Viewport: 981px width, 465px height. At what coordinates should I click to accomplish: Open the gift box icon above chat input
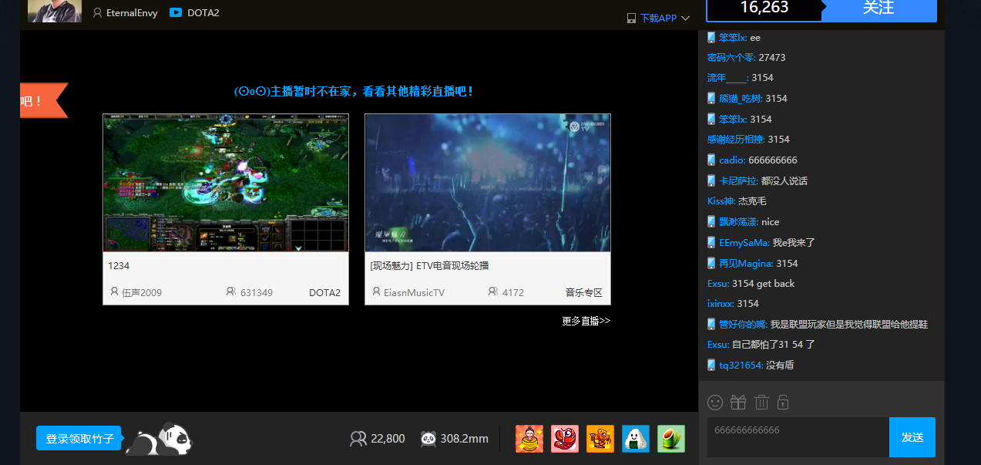click(x=738, y=403)
